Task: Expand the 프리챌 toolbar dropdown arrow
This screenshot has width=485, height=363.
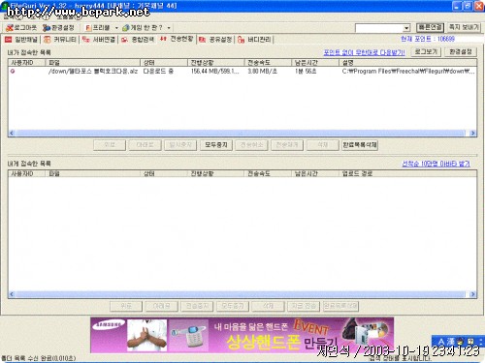Action: [116, 28]
